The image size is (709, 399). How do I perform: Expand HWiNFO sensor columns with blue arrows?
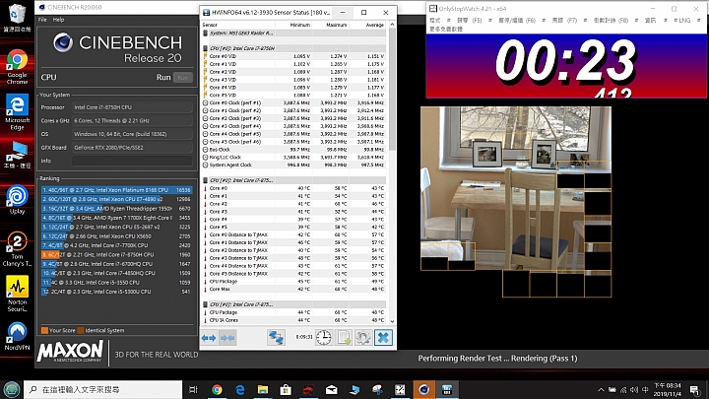[209, 338]
